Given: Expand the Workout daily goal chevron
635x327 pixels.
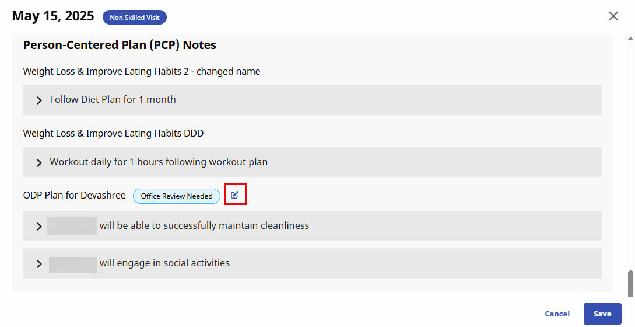Looking at the screenshot, I should click(x=39, y=162).
